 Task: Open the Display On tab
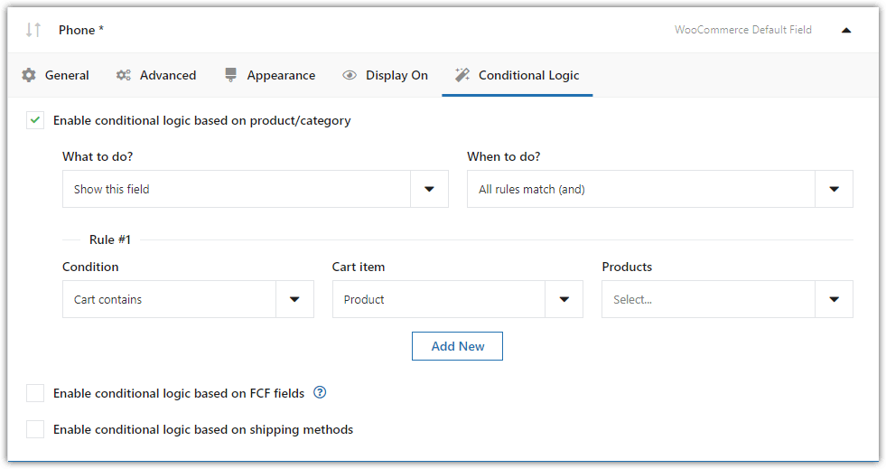[x=386, y=75]
